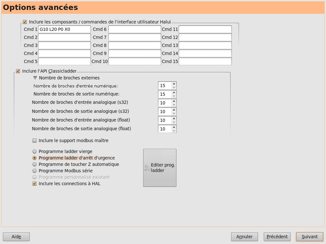326x244 pixels.
Task: Collapse the Nombre de broches externes expander
Action: click(x=35, y=78)
